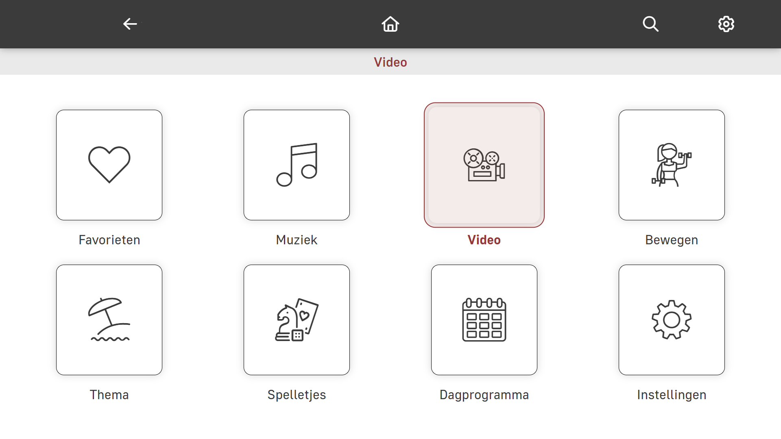Image resolution: width=781 pixels, height=439 pixels.
Task: Open the Video film projector tile
Action: [484, 165]
